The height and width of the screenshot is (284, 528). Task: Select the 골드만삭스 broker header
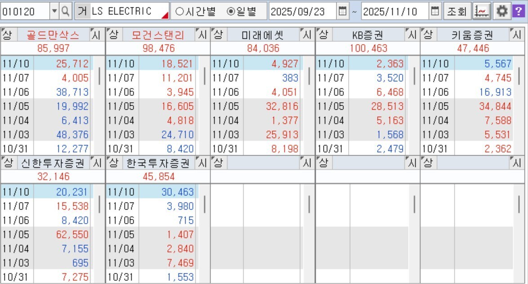pos(53,35)
